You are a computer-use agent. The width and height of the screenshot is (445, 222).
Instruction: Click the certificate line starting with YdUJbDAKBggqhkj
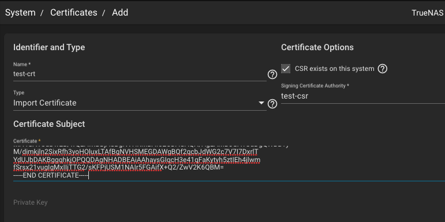pyautogui.click(x=137, y=160)
